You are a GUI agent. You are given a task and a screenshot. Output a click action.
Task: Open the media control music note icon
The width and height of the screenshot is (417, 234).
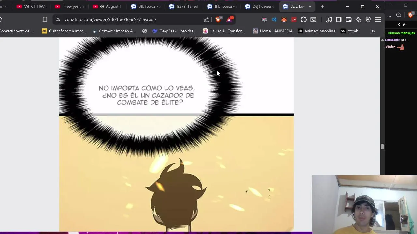coord(329,19)
